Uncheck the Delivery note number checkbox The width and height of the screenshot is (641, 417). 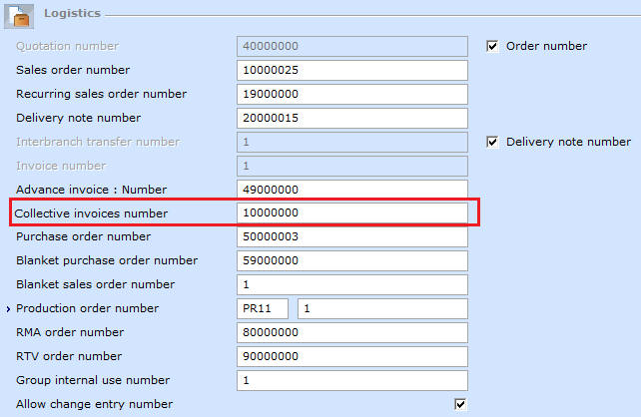click(492, 142)
